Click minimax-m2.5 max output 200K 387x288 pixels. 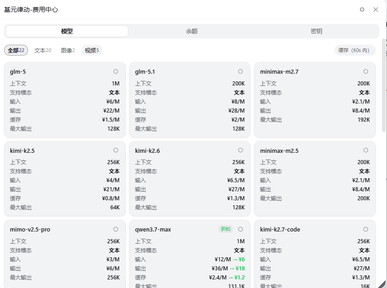point(364,198)
